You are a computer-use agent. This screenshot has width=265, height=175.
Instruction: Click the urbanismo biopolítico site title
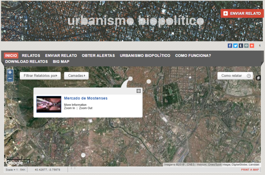136,21
